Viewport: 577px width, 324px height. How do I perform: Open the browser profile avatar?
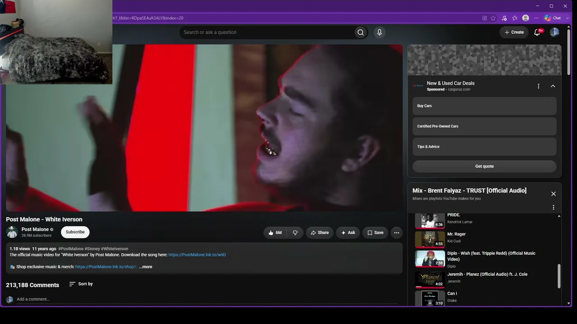(526, 18)
